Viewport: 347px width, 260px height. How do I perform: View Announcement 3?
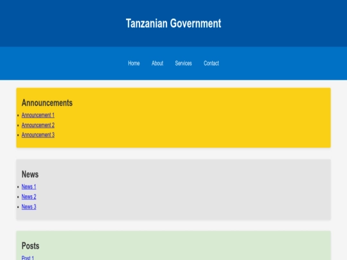point(38,135)
